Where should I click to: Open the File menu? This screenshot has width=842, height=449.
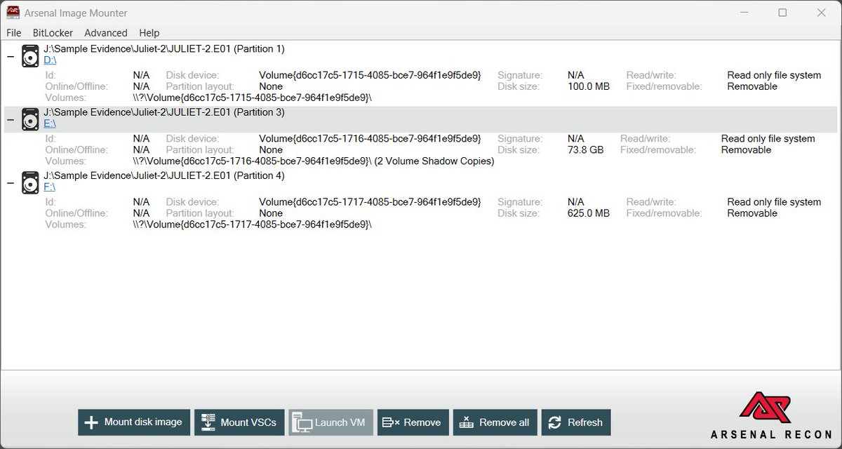click(14, 32)
